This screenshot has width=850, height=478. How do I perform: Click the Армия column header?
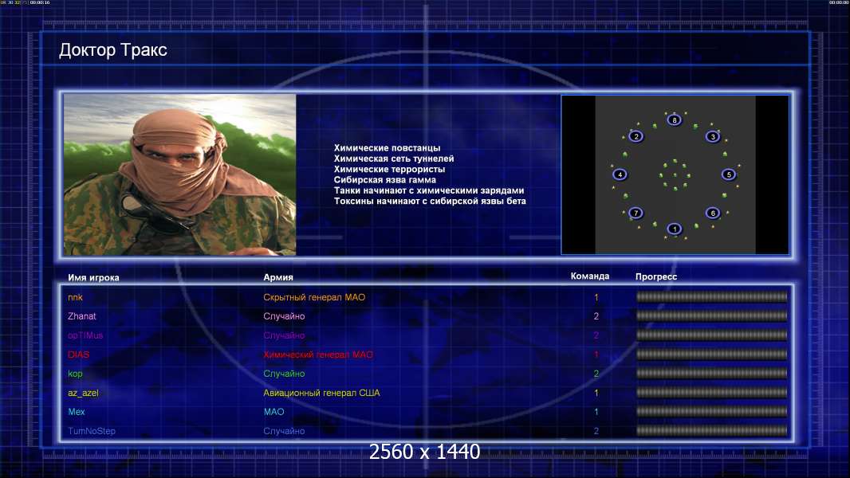[x=278, y=277]
